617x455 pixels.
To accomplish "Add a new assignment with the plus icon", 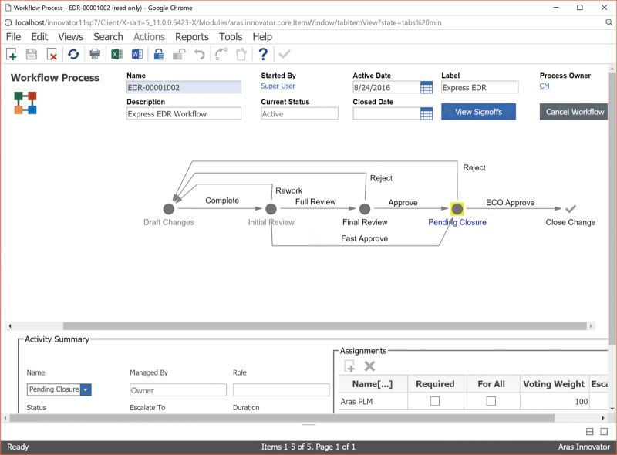I will (x=351, y=366).
